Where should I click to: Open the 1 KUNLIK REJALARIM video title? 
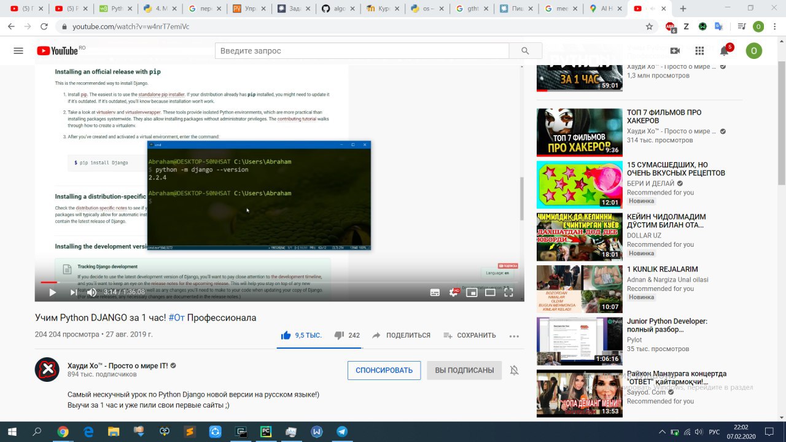[x=663, y=269]
